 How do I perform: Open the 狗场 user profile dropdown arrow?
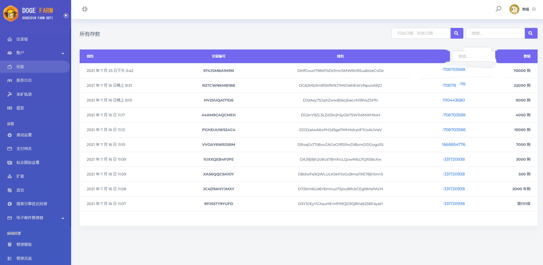(534, 9)
